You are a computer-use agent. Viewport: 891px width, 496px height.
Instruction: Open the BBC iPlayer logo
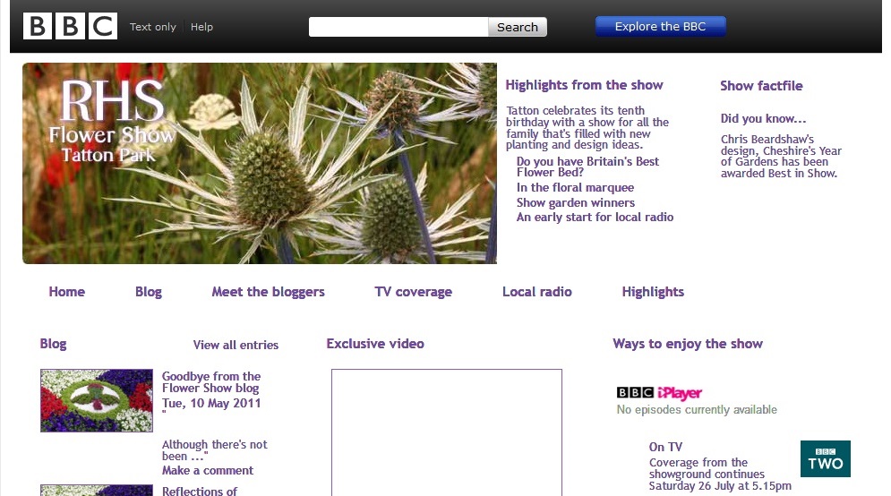pos(659,393)
